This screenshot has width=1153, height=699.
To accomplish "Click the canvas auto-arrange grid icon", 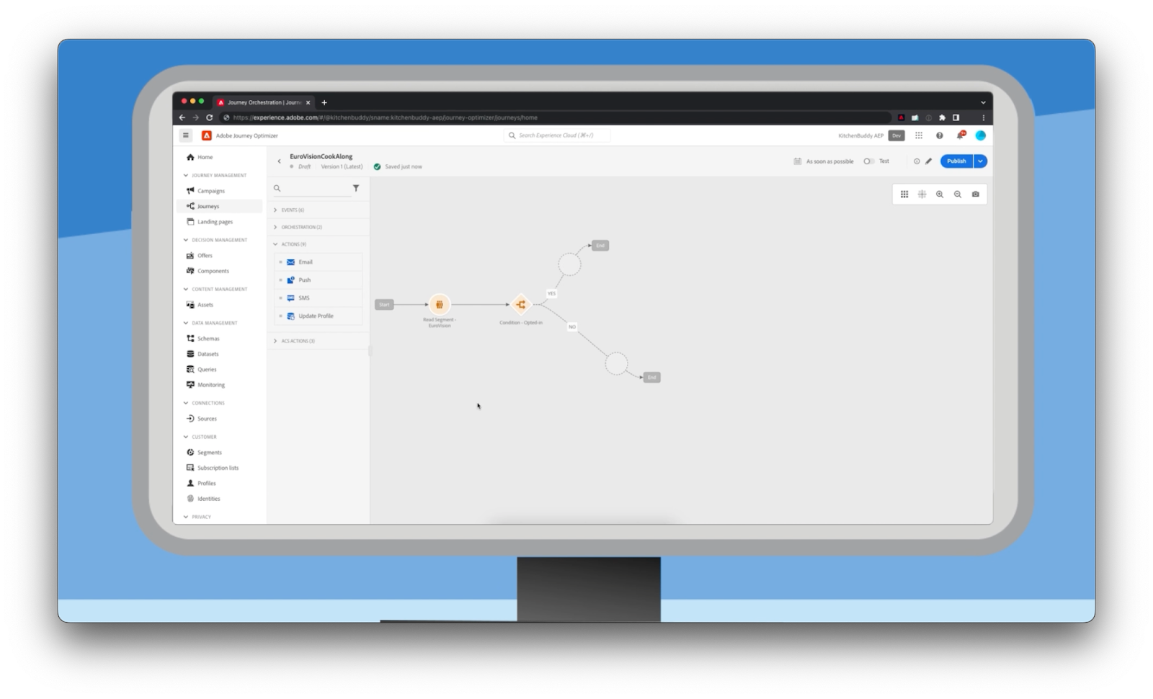I will [x=904, y=195].
